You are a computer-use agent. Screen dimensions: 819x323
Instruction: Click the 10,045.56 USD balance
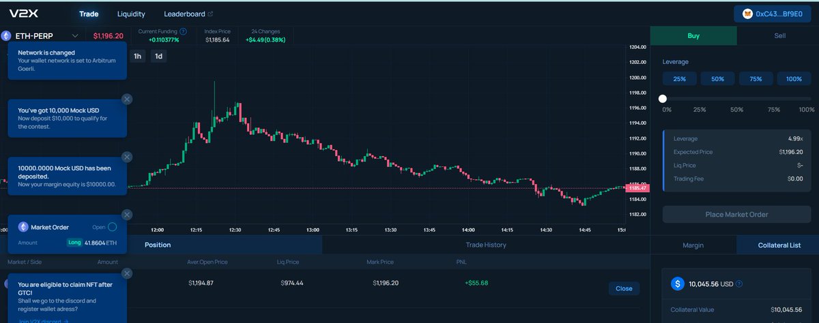[711, 283]
